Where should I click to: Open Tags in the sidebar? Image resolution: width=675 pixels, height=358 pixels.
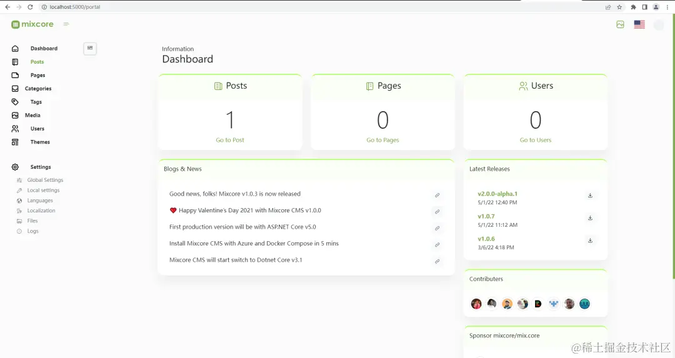36,102
